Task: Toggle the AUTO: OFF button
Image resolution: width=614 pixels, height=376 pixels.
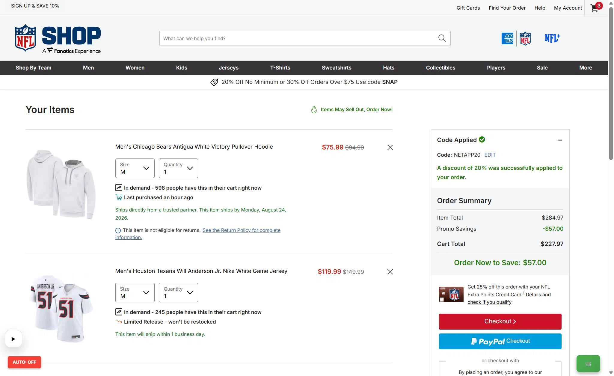Action: tap(24, 362)
